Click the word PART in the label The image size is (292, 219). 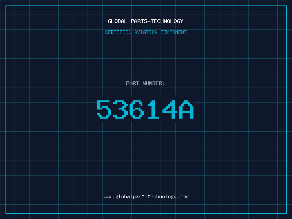132,83
